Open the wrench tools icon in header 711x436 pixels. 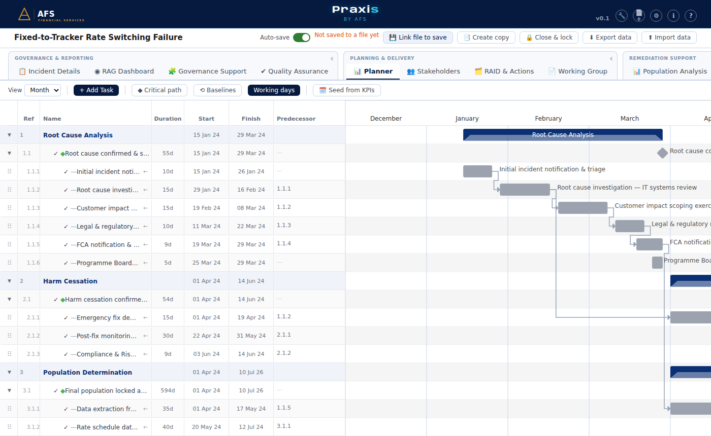coord(622,16)
